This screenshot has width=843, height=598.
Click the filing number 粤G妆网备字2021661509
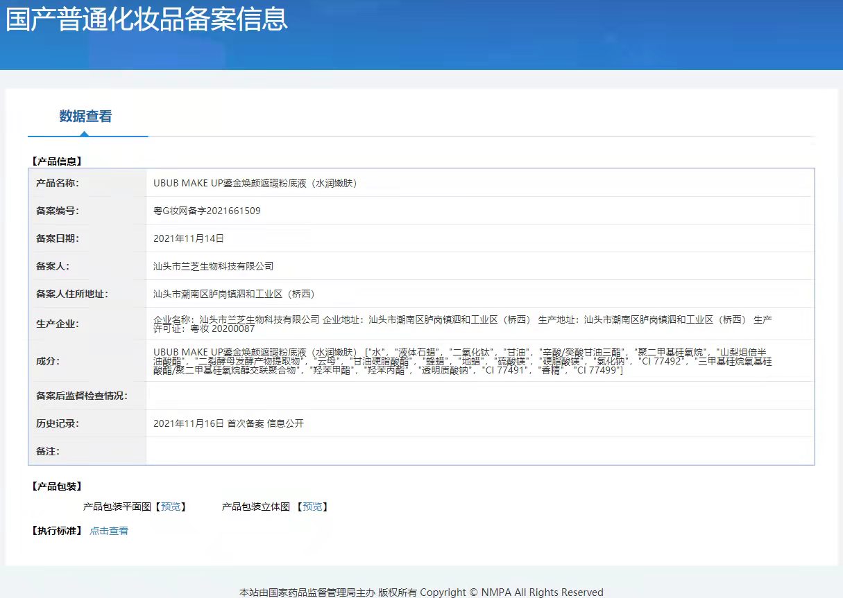click(x=207, y=211)
